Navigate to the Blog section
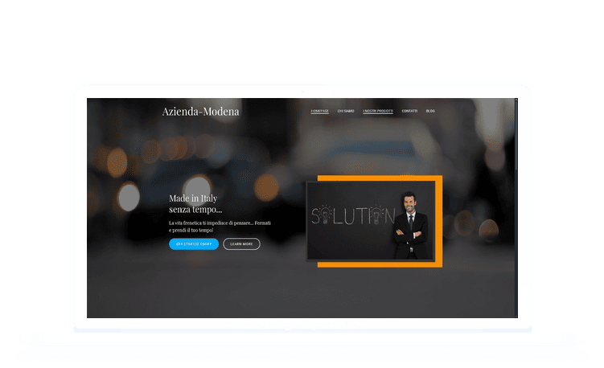The height and width of the screenshot is (368, 604). click(430, 111)
